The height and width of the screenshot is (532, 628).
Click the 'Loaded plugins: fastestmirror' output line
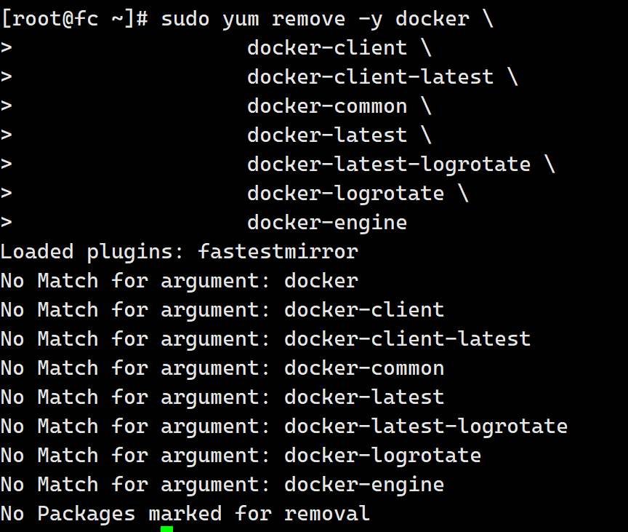click(x=180, y=252)
